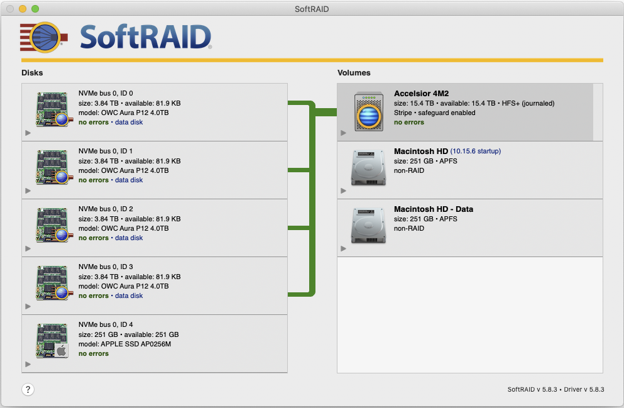Open help with the question mark button
Viewport: 624px width, 408px height.
coord(28,389)
